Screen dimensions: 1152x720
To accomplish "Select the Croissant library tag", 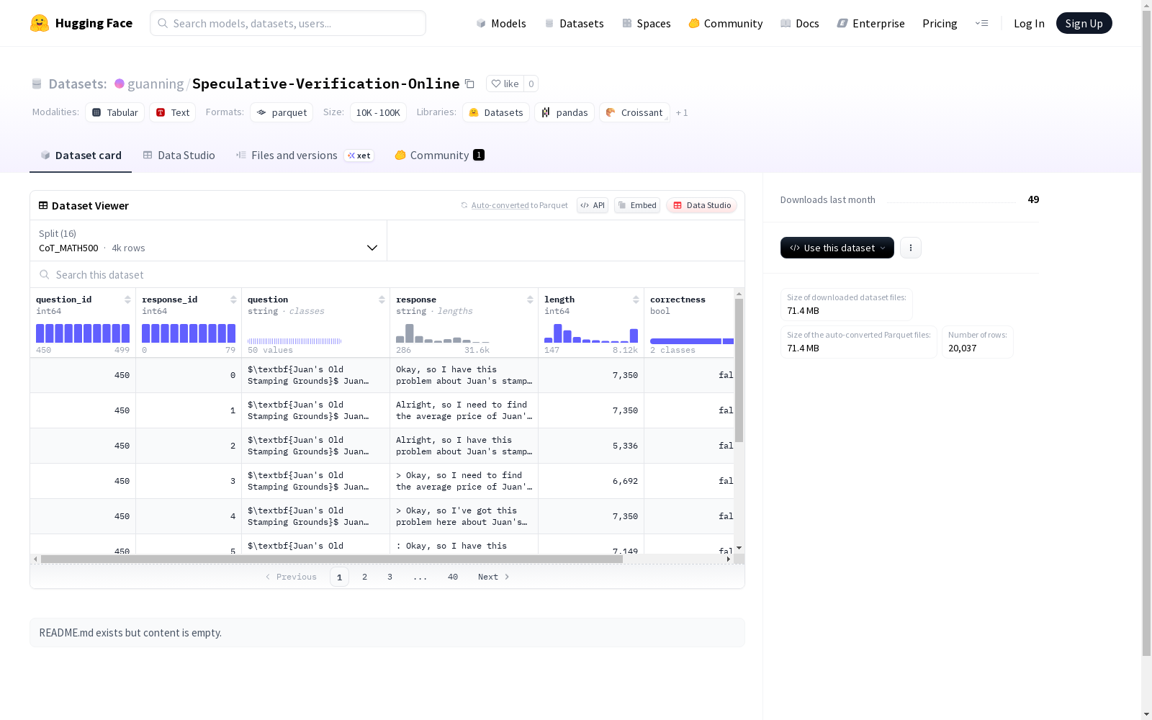I will 634,112.
